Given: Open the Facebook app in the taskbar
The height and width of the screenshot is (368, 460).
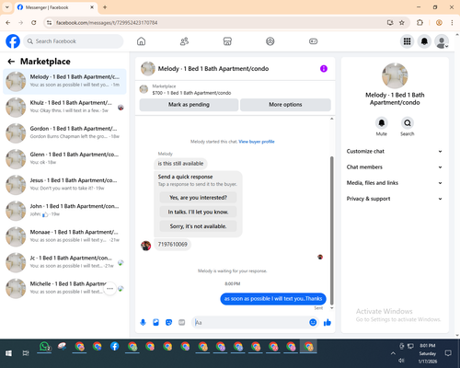Looking at the screenshot, I should tap(114, 347).
